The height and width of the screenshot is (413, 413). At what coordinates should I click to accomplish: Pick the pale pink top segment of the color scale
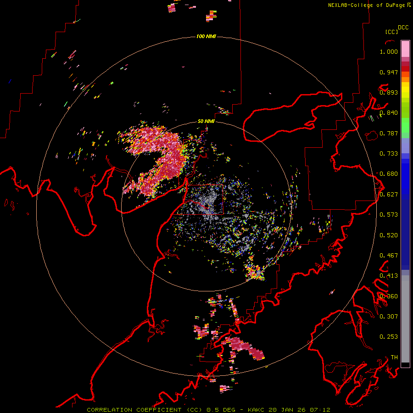click(x=405, y=49)
